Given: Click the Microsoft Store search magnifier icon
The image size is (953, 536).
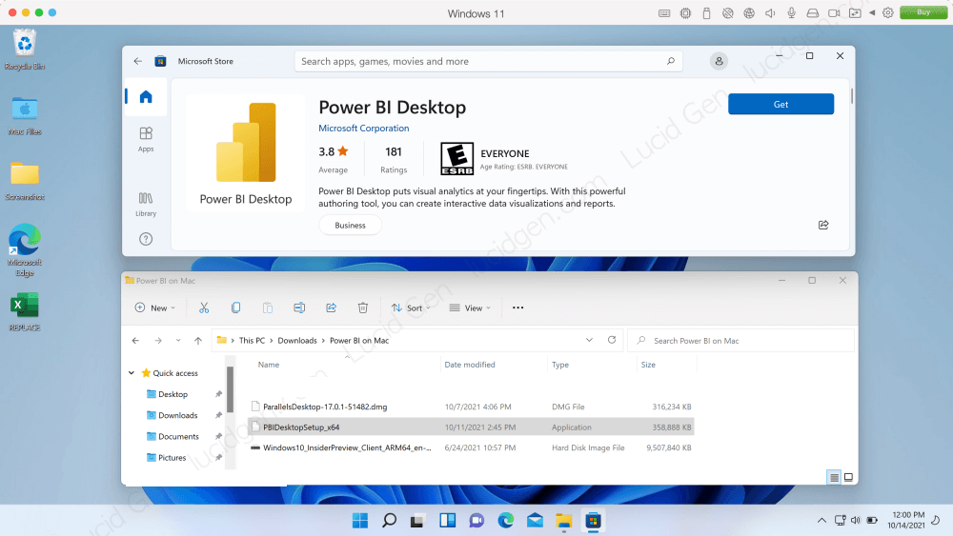Looking at the screenshot, I should 670,61.
